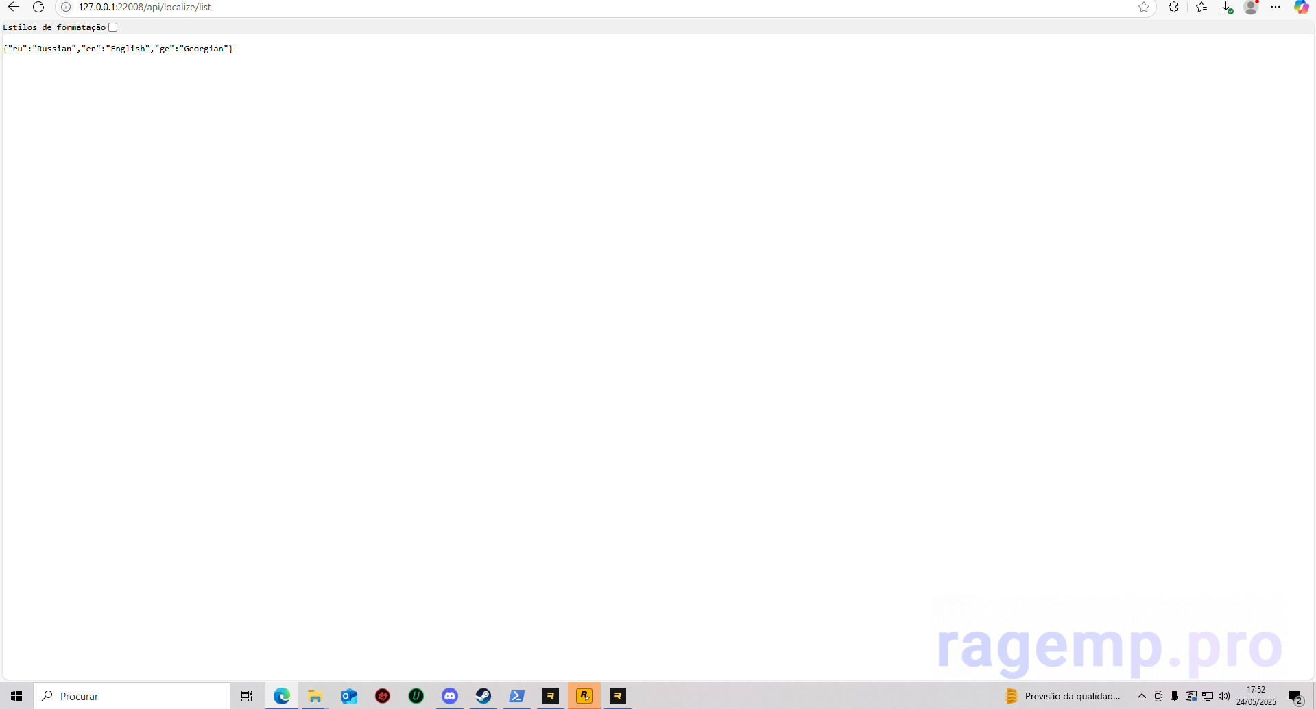The width and height of the screenshot is (1316, 709).
Task: Open the Previsão da qualidad... weather widget
Action: coord(1062,696)
